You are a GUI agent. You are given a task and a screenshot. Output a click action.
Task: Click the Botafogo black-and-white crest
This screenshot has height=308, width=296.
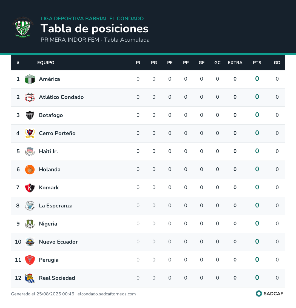[30, 115]
